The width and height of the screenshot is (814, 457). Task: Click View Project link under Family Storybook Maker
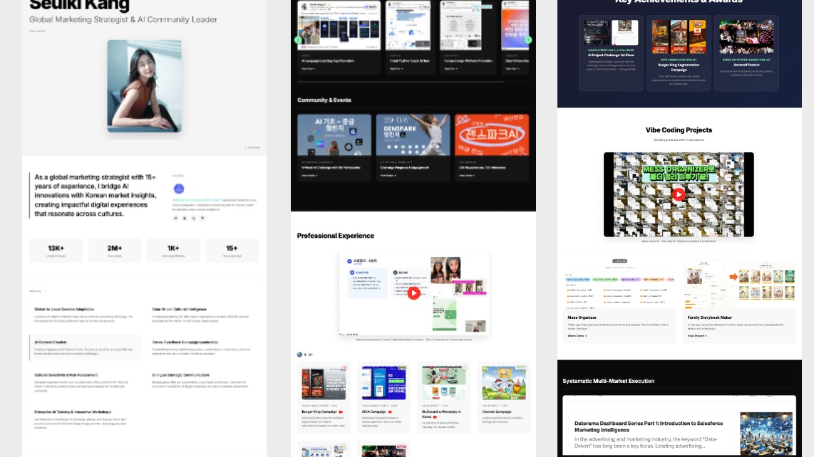pyautogui.click(x=696, y=336)
